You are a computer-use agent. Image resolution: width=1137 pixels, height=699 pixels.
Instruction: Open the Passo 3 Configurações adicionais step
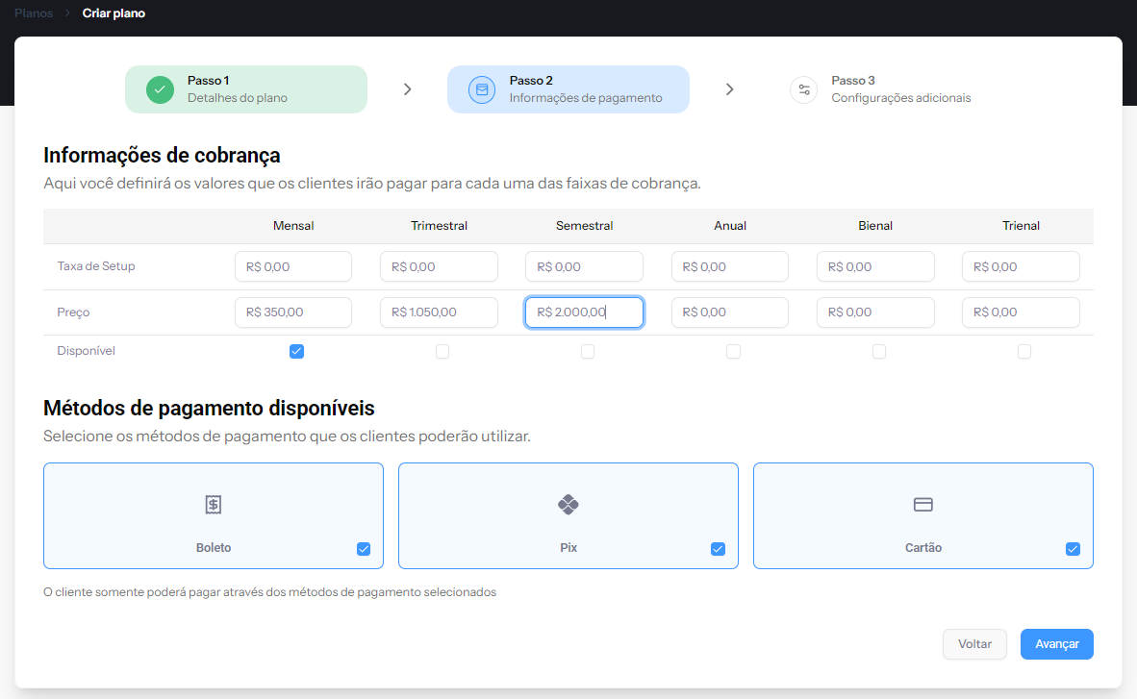pos(899,89)
